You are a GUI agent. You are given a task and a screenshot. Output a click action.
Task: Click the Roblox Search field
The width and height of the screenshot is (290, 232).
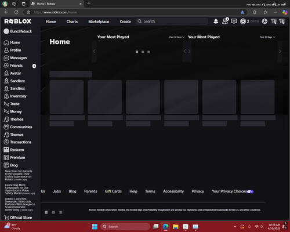click(x=172, y=21)
